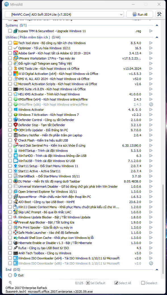Check the Battery Notifier checkbox
Screen dimensions: 167x295
point(10,135)
